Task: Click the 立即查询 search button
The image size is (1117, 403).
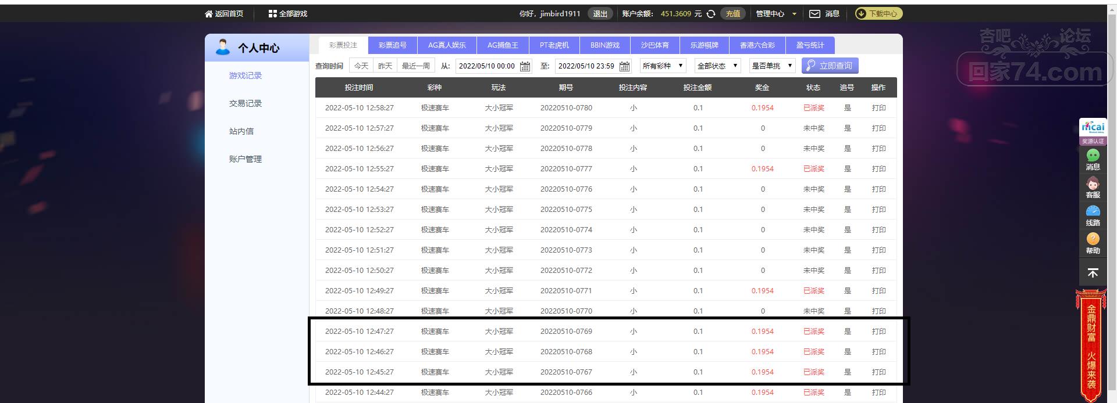Action: pyautogui.click(x=830, y=66)
